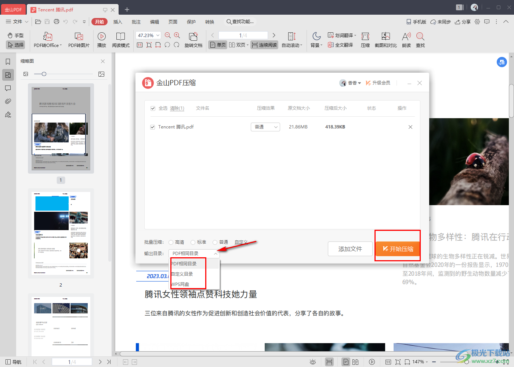Uncheck the Tencent 腾讯.pdf file checkbox
This screenshot has height=367, width=514.
153,127
